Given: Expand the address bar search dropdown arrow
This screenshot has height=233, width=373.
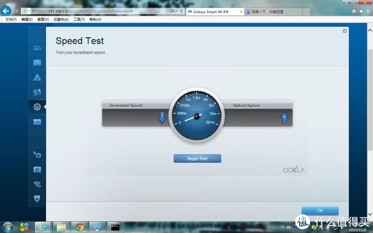Looking at the screenshot, I should coord(177,11).
